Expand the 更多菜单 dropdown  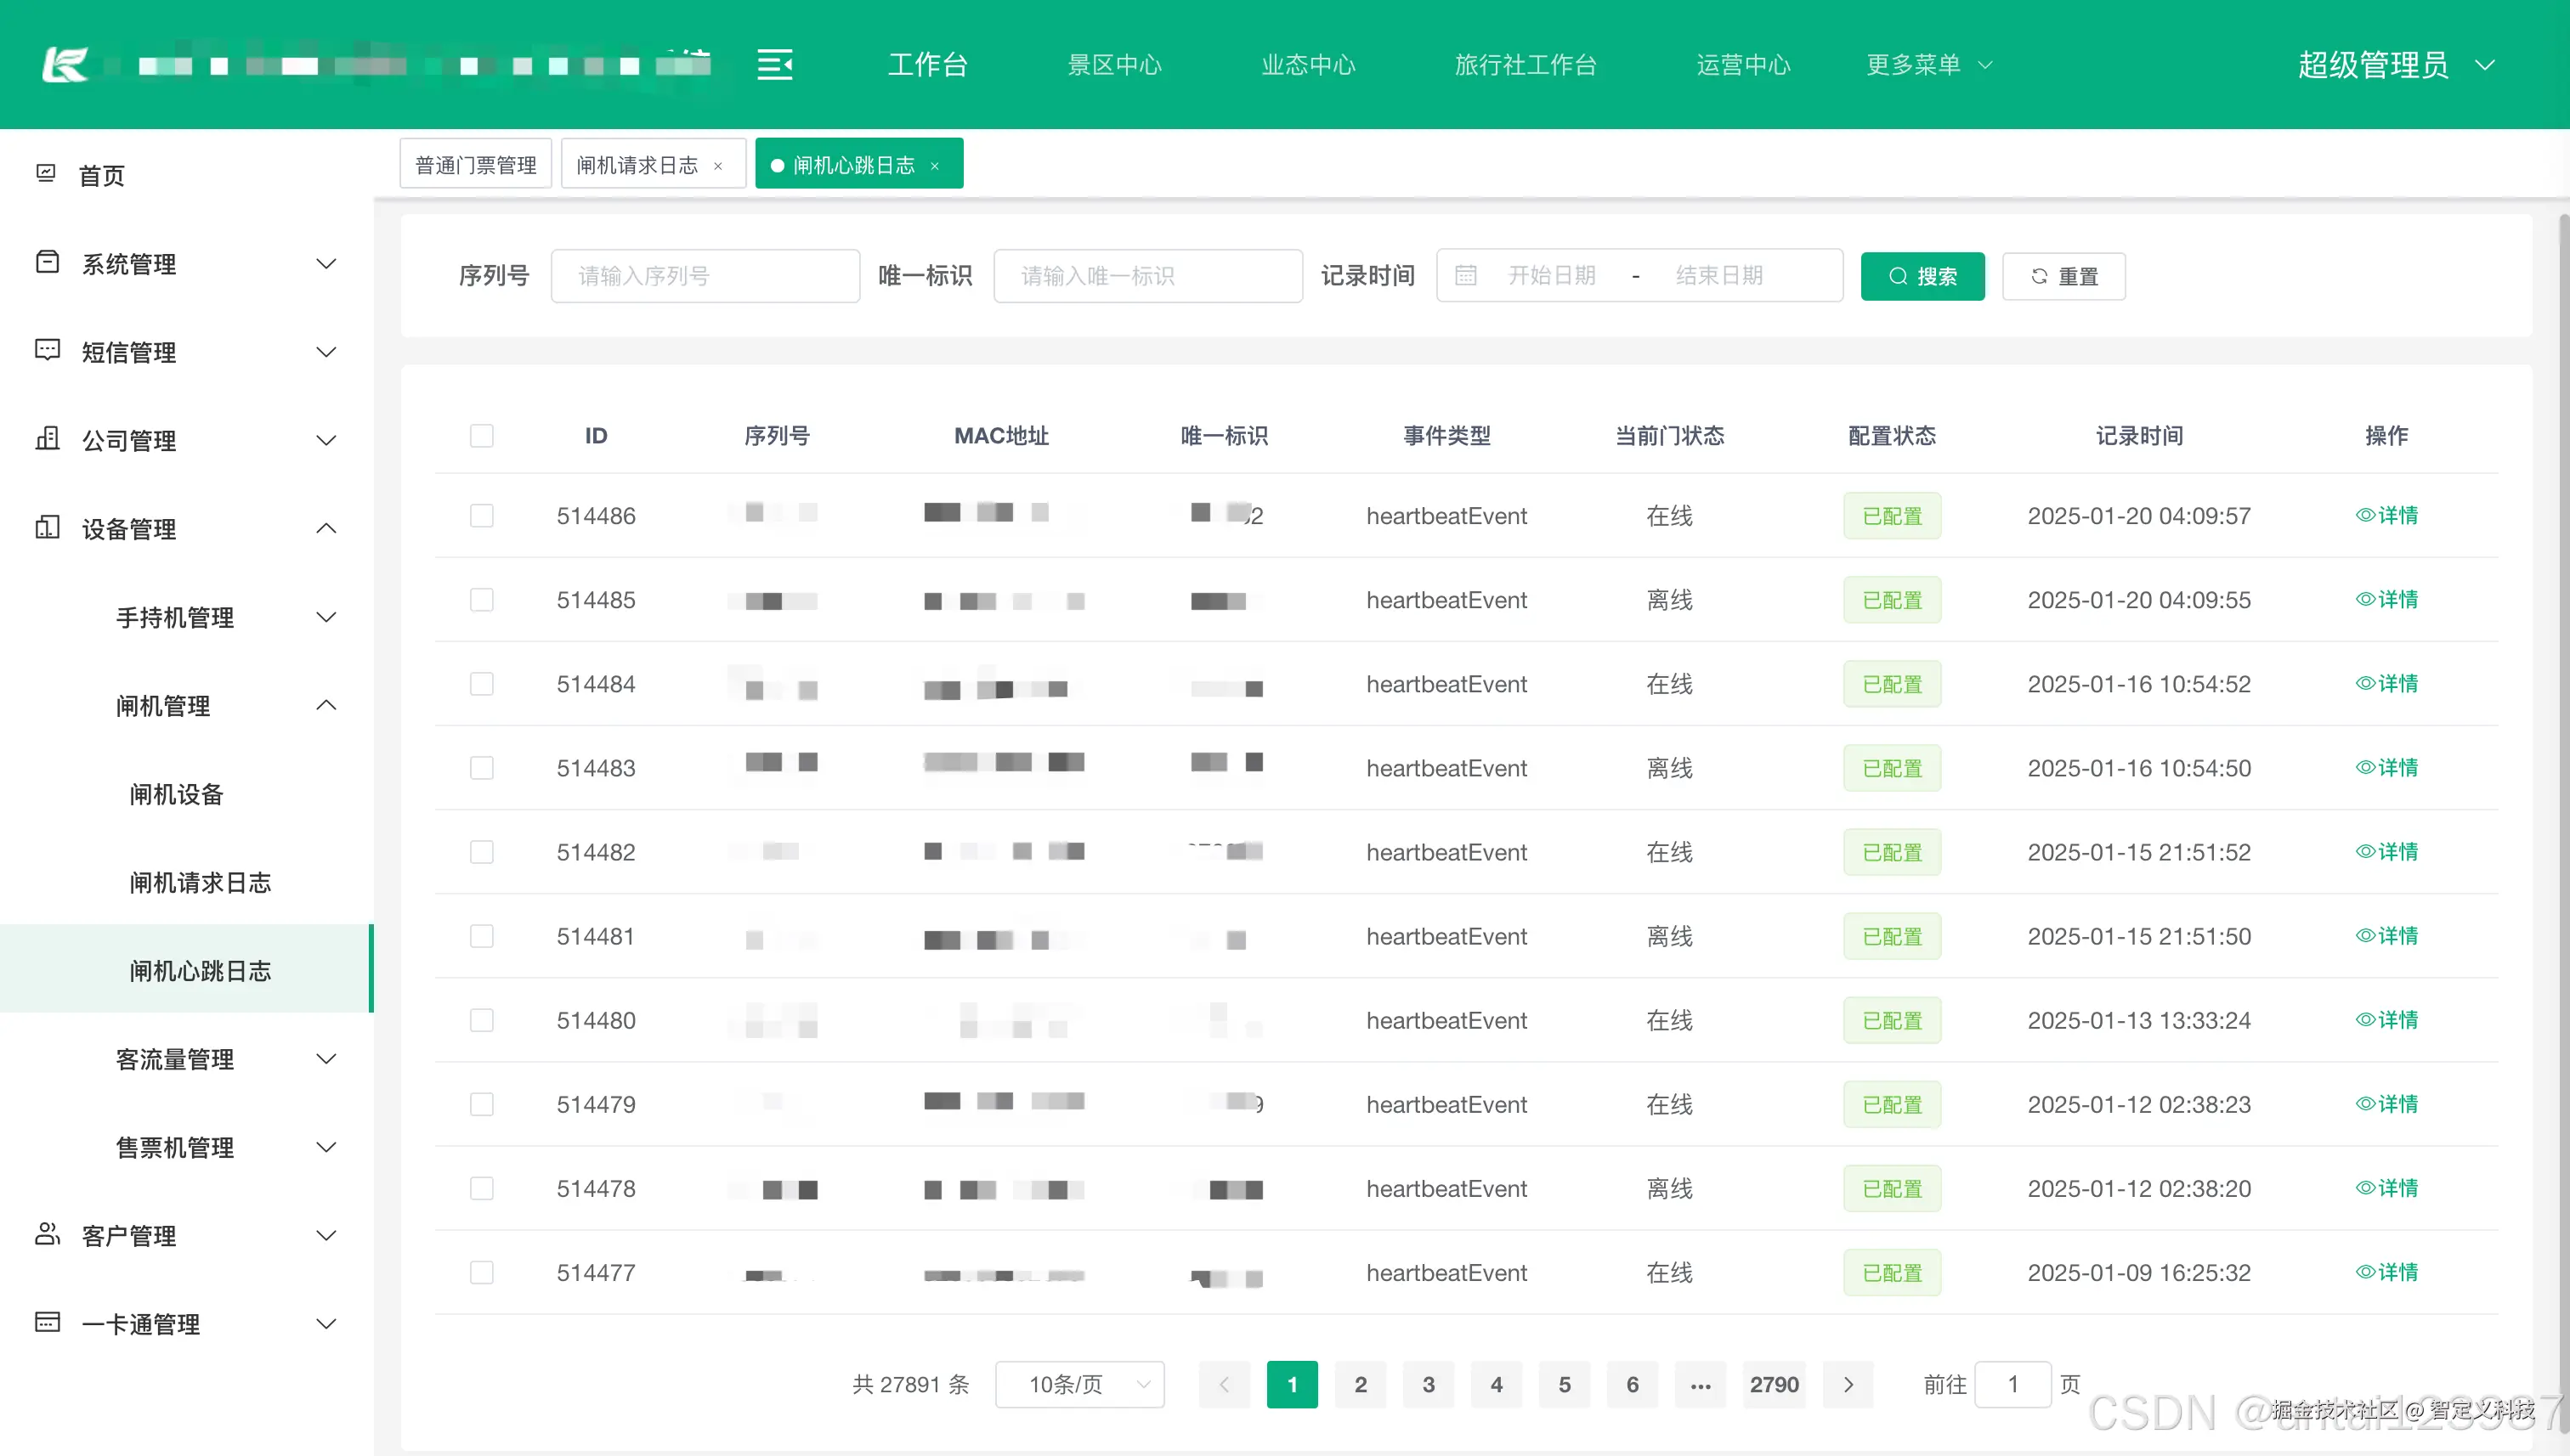(x=1927, y=65)
